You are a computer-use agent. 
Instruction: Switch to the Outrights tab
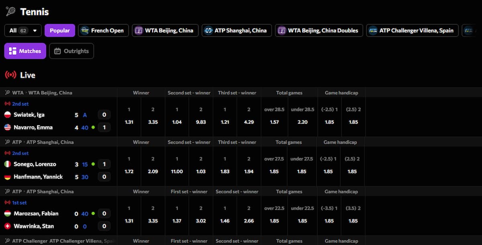pyautogui.click(x=71, y=51)
